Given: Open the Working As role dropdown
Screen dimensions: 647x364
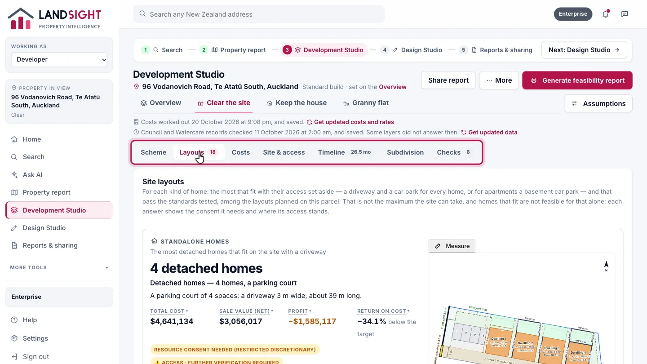Looking at the screenshot, I should tap(59, 59).
